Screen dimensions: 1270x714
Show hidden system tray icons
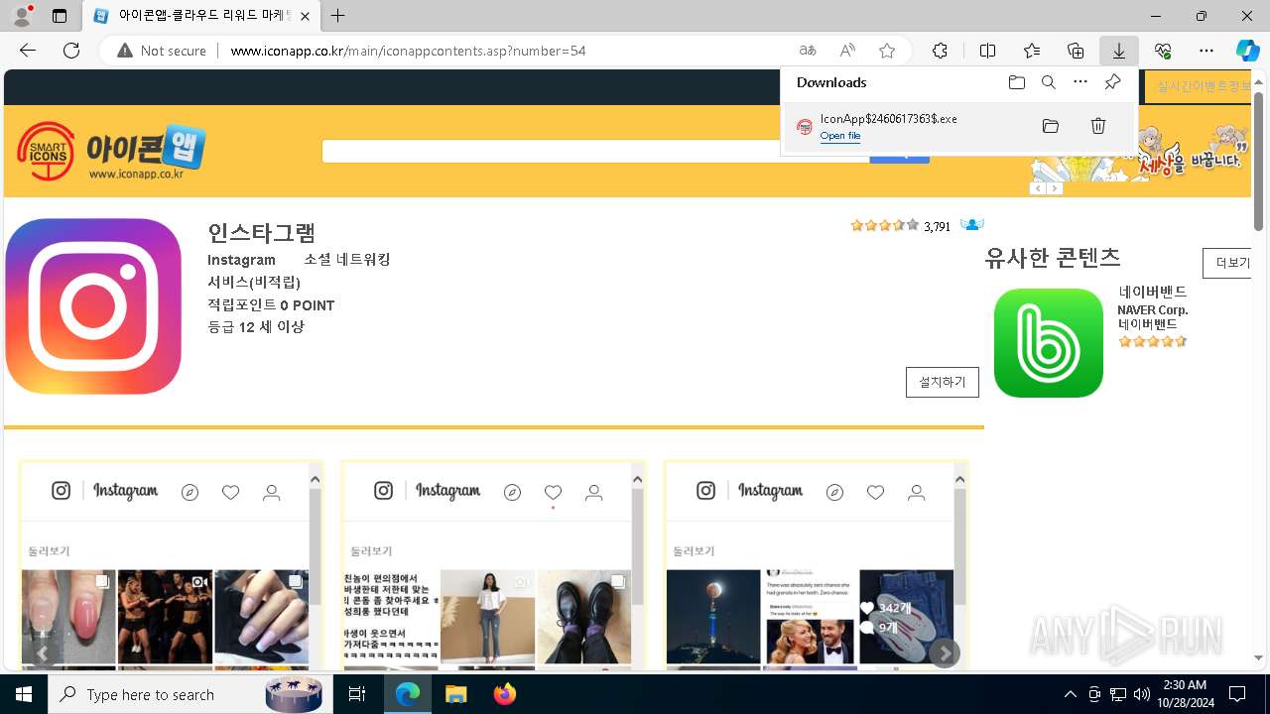tap(1070, 694)
